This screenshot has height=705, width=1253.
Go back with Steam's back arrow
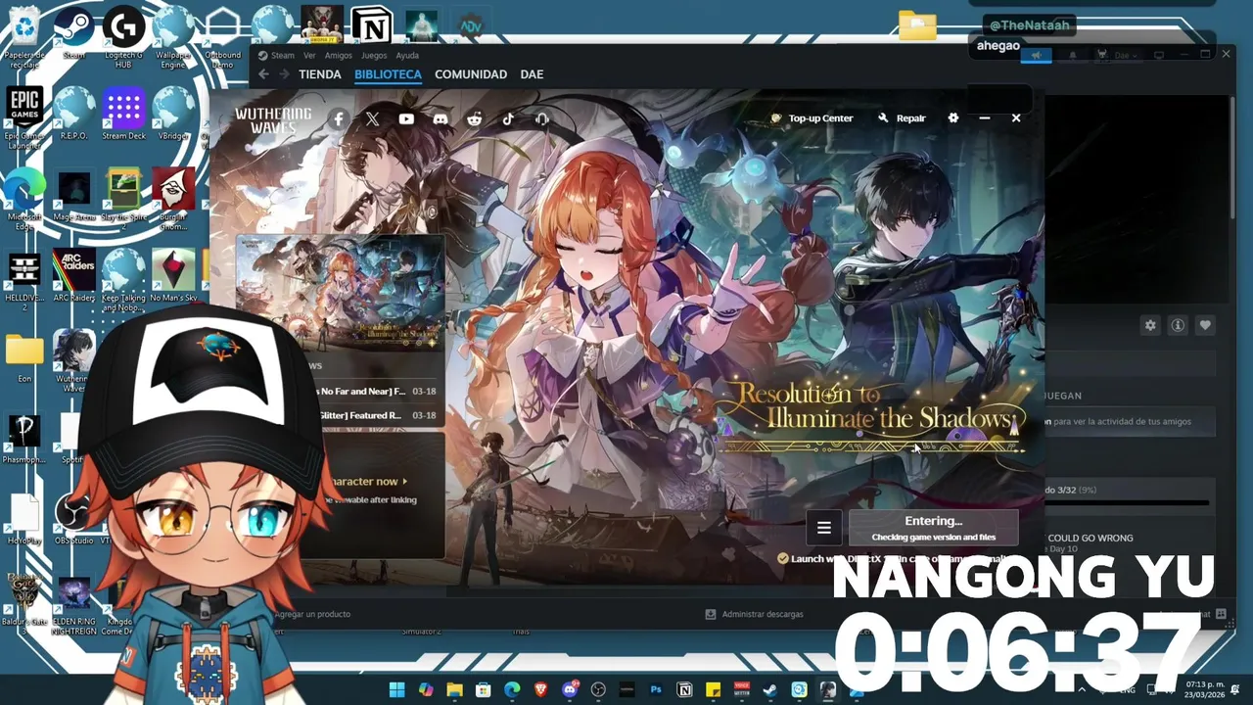pyautogui.click(x=263, y=74)
